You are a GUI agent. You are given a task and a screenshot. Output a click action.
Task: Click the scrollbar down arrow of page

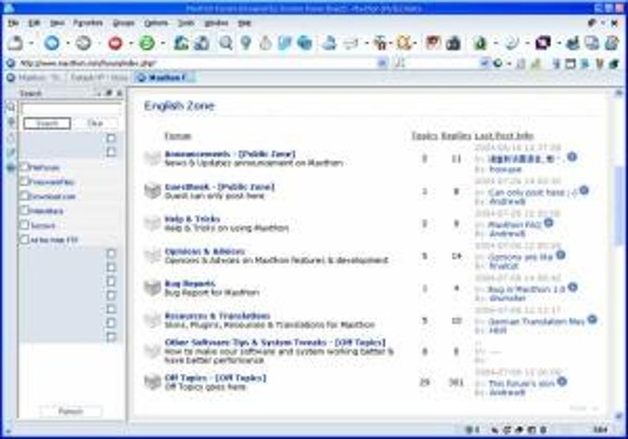click(619, 416)
